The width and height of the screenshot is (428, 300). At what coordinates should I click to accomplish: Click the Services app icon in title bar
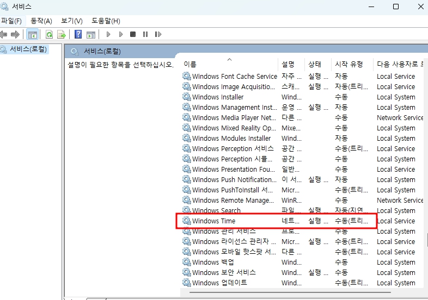coord(4,7)
